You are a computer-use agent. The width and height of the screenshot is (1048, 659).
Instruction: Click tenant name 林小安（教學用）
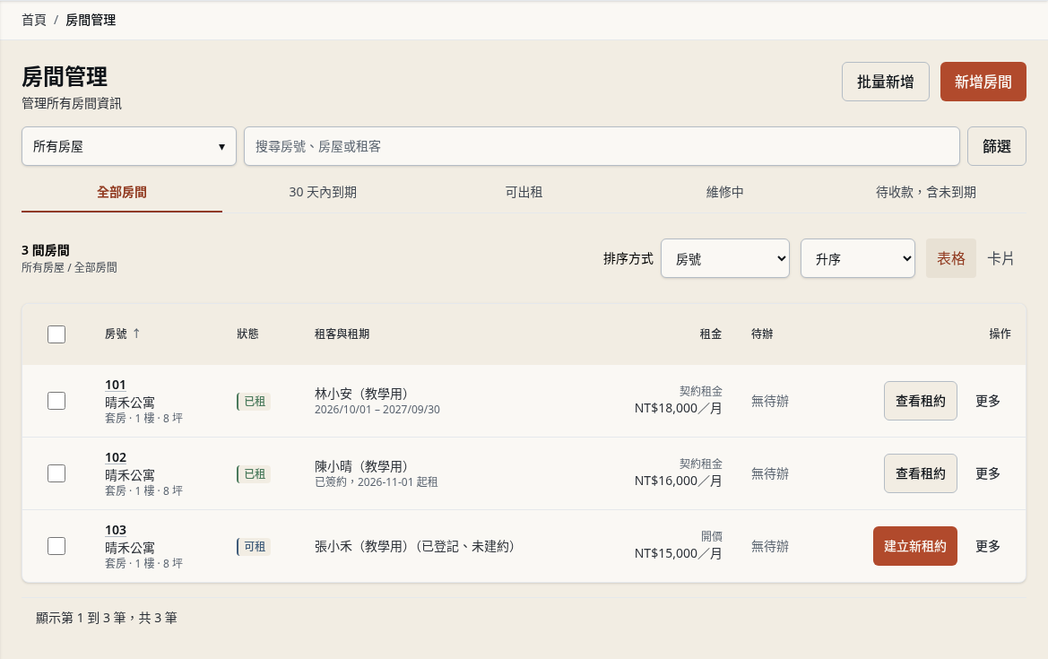pyautogui.click(x=361, y=394)
